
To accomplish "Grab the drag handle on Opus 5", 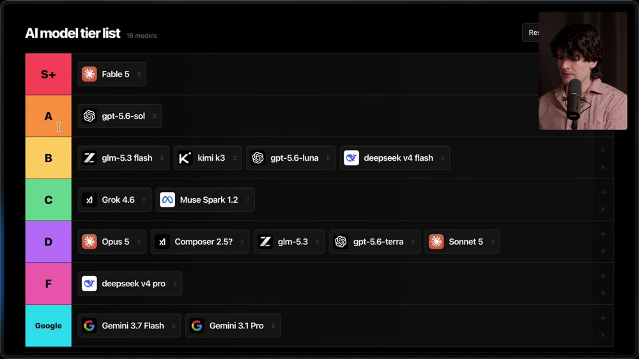I will 139,242.
